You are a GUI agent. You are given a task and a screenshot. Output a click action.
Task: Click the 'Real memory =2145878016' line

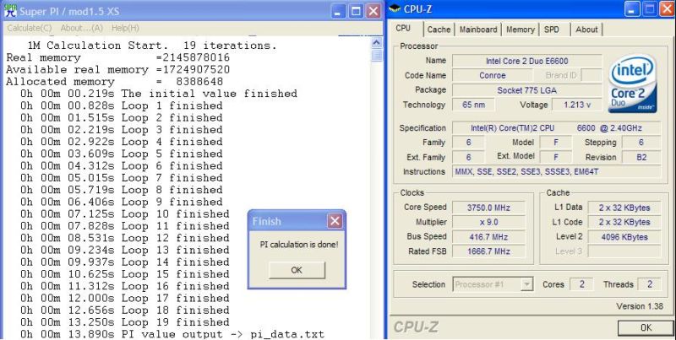(x=118, y=57)
